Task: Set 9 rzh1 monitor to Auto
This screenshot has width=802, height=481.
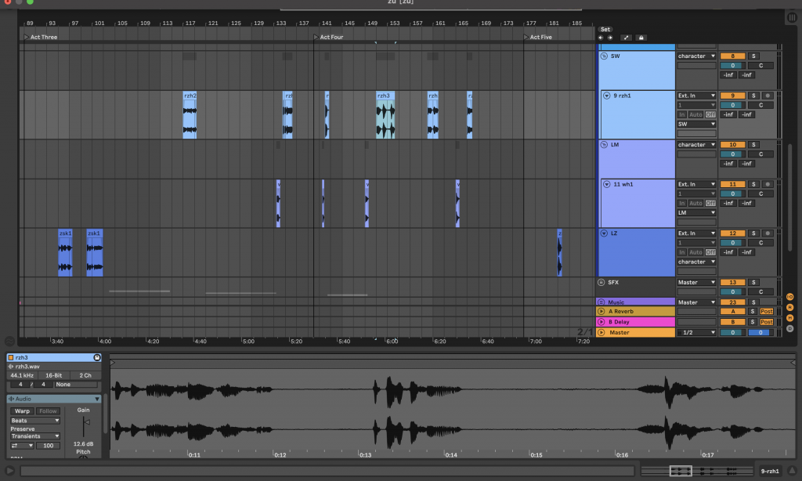Action: 695,114
